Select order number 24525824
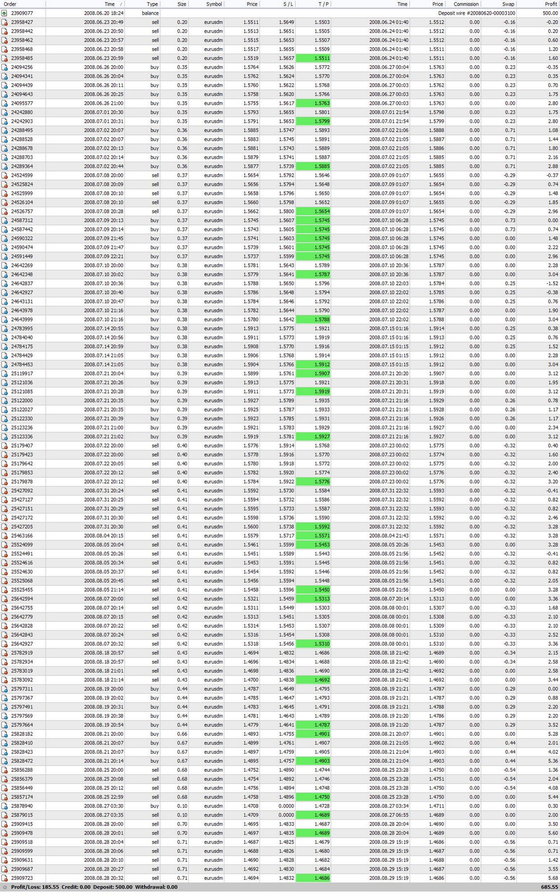 (22, 184)
